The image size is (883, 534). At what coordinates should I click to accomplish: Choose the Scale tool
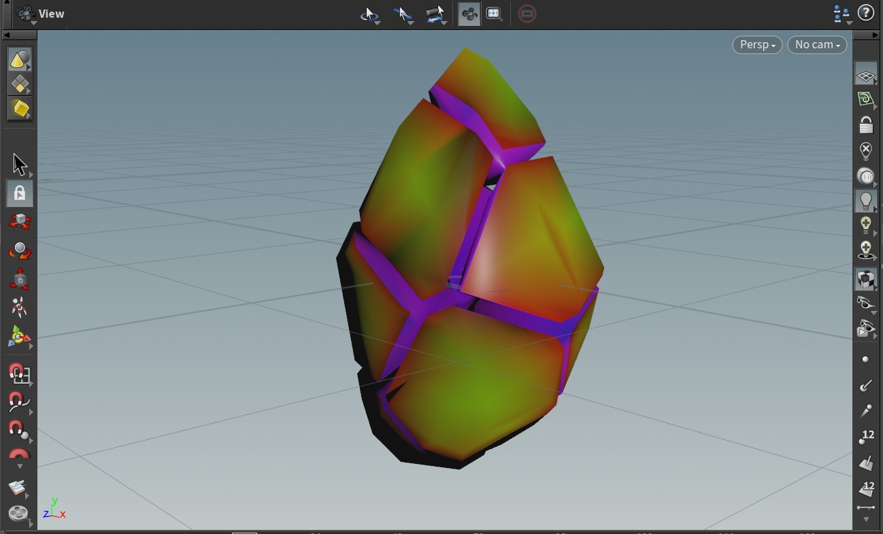19,279
